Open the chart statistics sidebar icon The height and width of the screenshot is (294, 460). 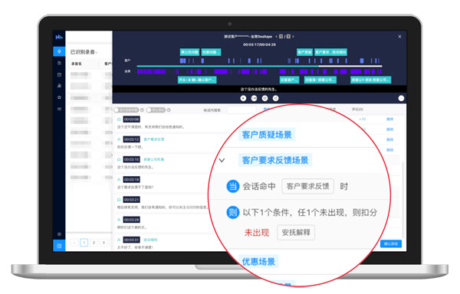(59, 109)
